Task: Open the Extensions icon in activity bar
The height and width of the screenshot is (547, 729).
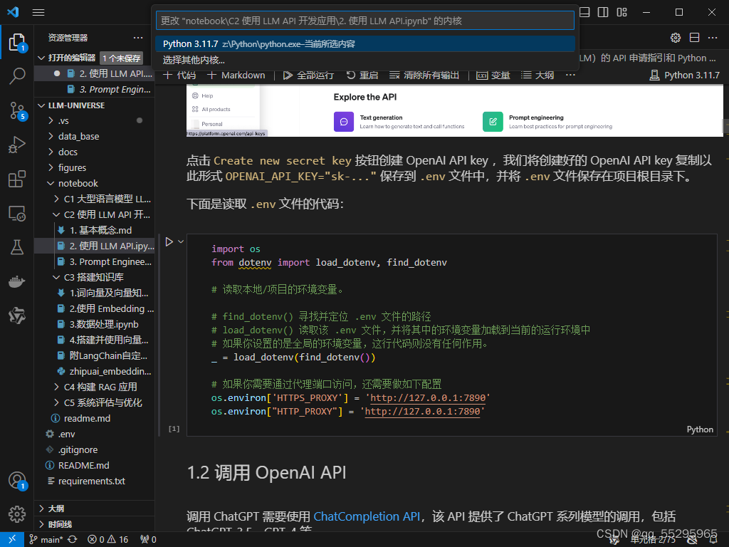Action: [17, 179]
